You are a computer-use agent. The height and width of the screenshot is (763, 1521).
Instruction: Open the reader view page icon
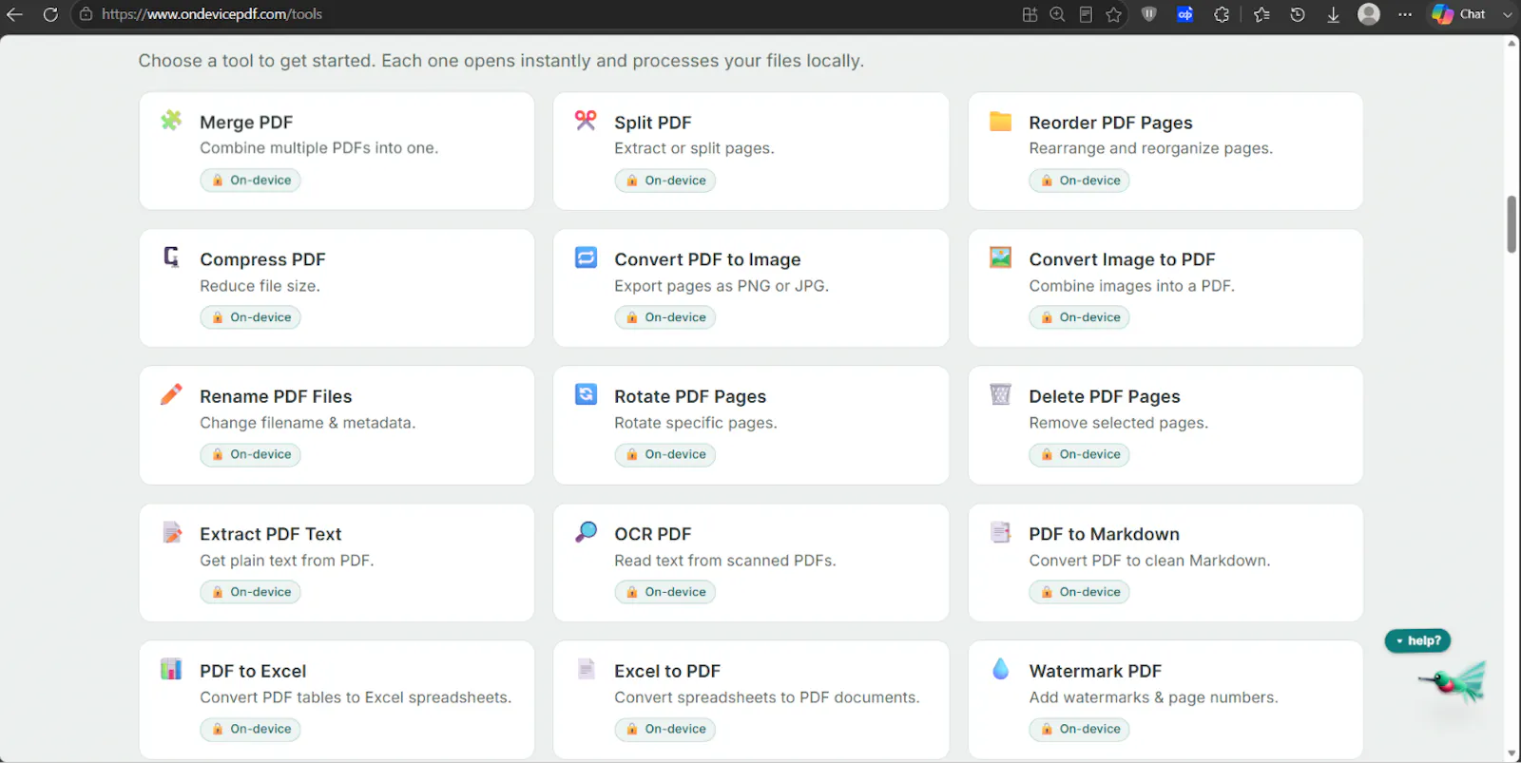(1086, 14)
